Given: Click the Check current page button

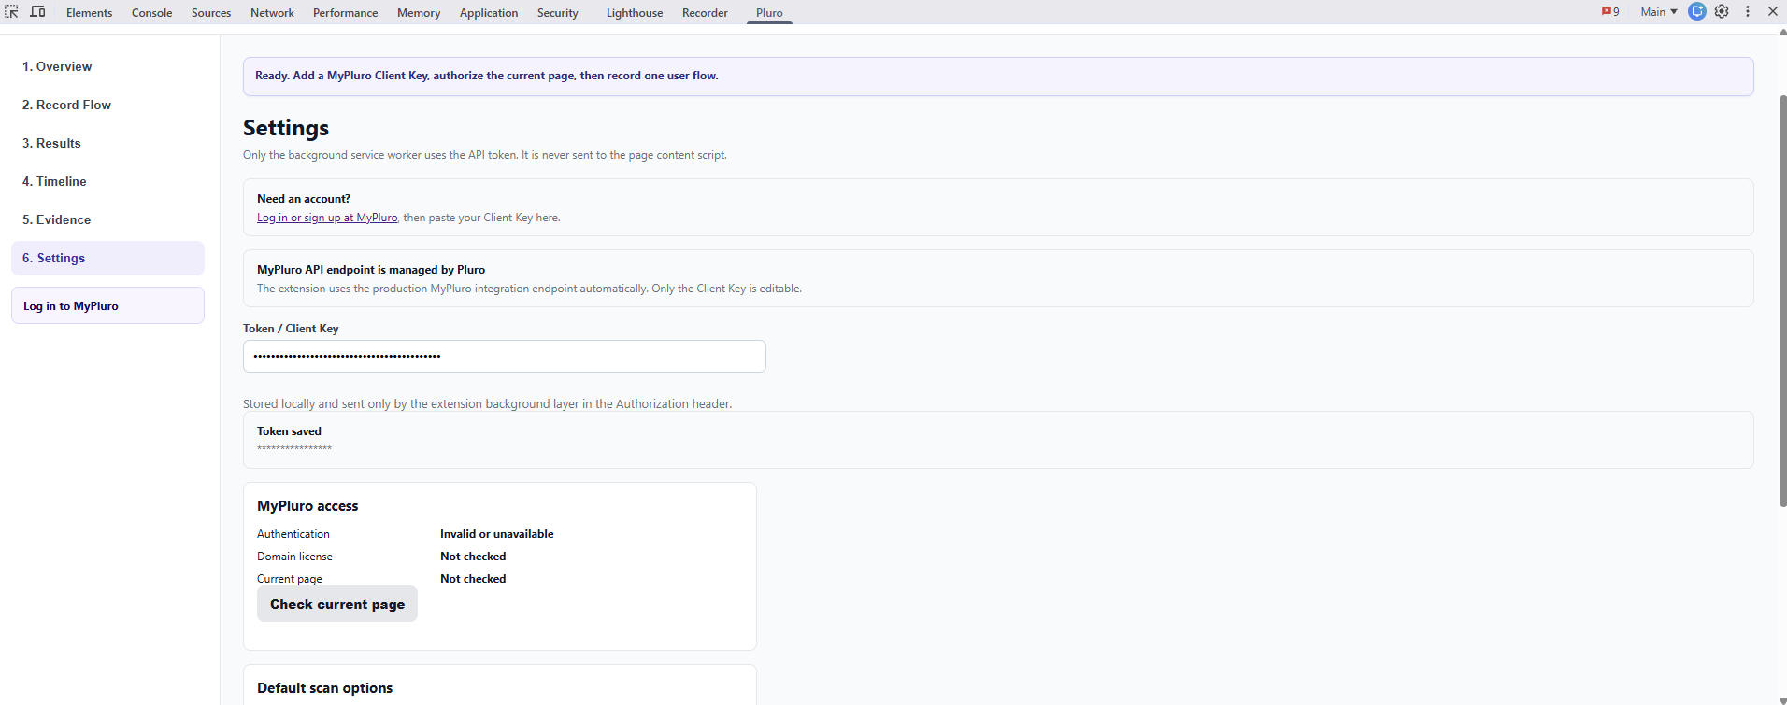Looking at the screenshot, I should click(x=337, y=604).
